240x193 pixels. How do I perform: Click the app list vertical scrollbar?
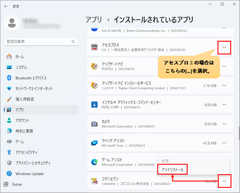[239, 133]
